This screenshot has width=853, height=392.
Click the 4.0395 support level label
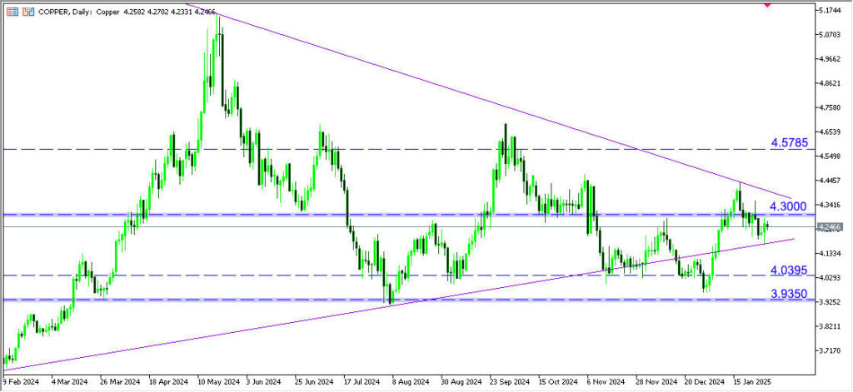[x=787, y=270]
